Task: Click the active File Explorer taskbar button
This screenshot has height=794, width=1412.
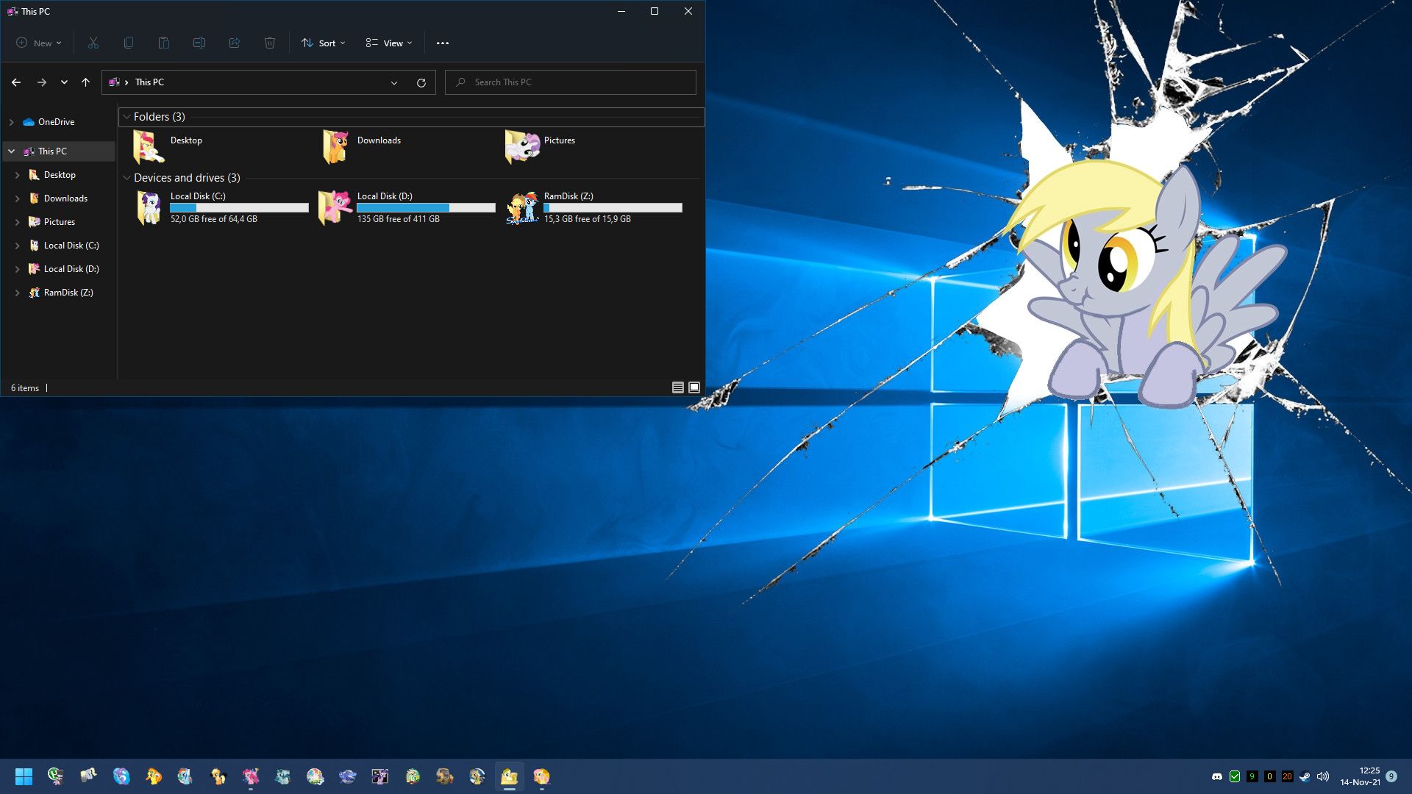Action: point(510,776)
